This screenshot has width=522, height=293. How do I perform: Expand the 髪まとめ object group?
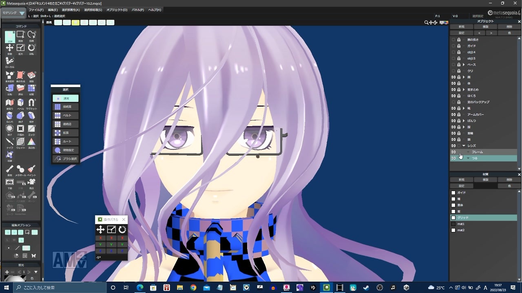[464, 90]
